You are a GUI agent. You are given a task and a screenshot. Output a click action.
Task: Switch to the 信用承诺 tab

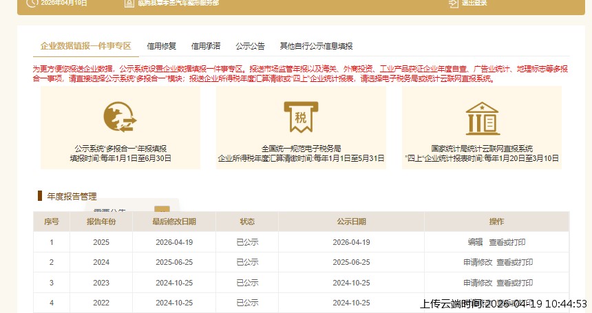click(x=206, y=46)
